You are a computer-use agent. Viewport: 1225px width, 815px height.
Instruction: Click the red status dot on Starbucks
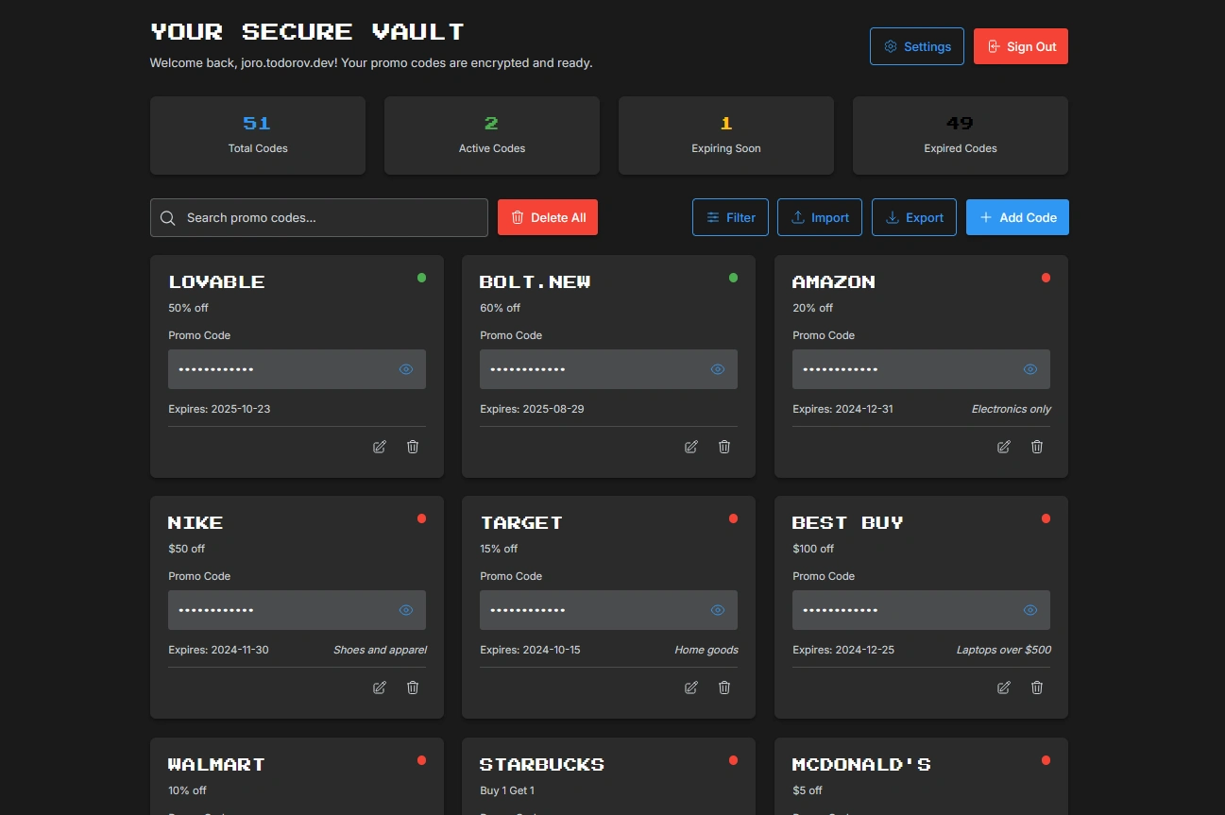(x=733, y=760)
